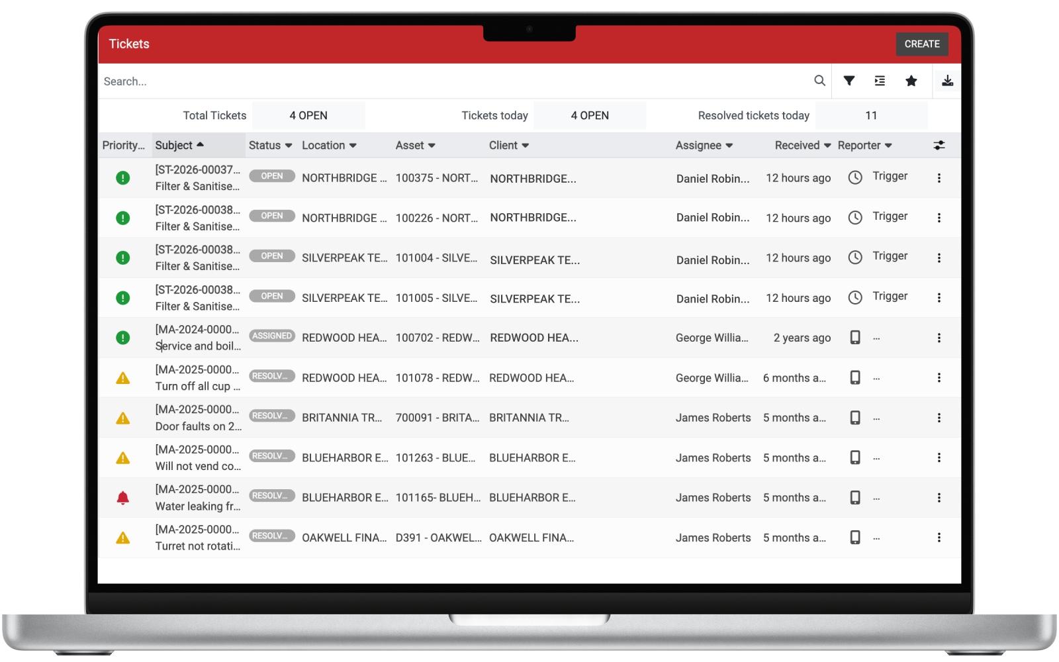
Task: Click Trigger reporter on asset 101005 row
Action: click(890, 296)
